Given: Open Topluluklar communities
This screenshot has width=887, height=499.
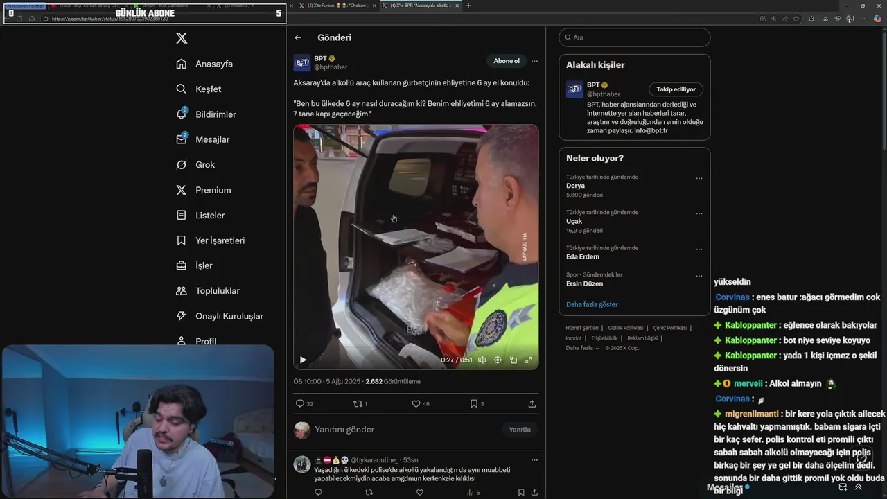Looking at the screenshot, I should pyautogui.click(x=208, y=291).
